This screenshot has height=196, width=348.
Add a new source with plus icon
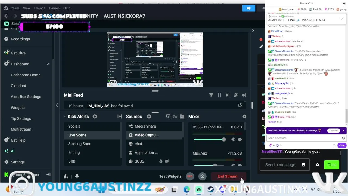[149, 117]
